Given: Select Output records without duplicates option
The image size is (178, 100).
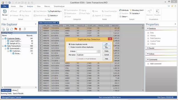Looking at the screenshot, I should 81,47.
